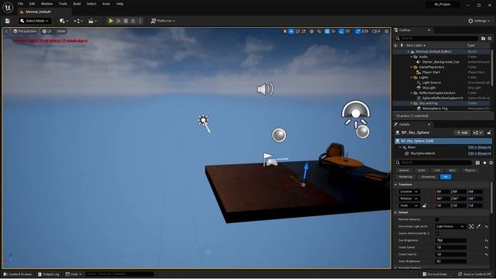The width and height of the screenshot is (496, 279).
Task: Select the General filter in Details
Action: [x=404, y=170]
